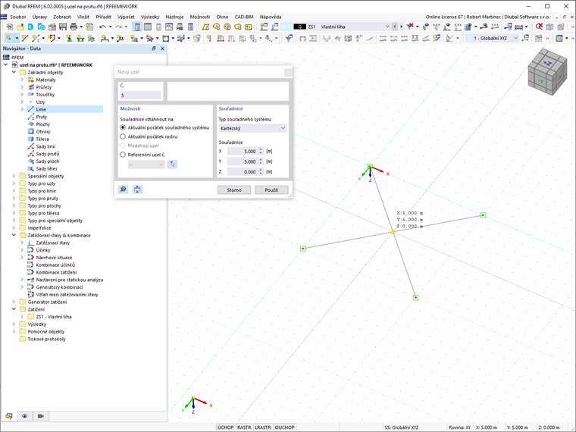This screenshot has width=576, height=432.
Task: Click the cancel zoom icon with red X
Action: (539, 27)
